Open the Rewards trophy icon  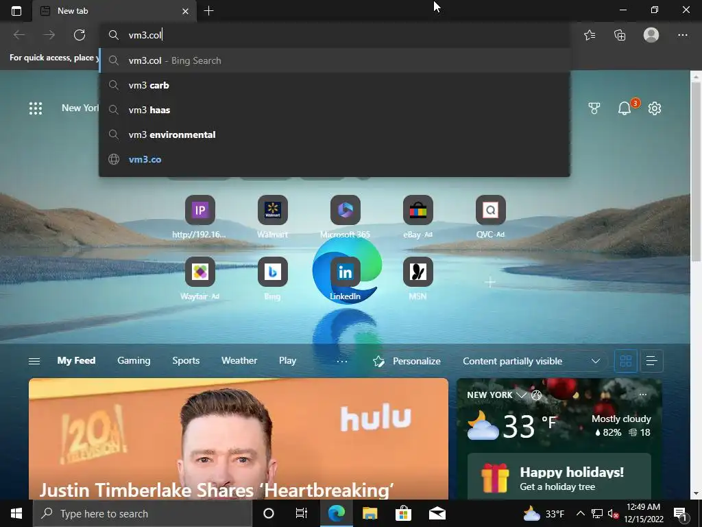point(594,108)
